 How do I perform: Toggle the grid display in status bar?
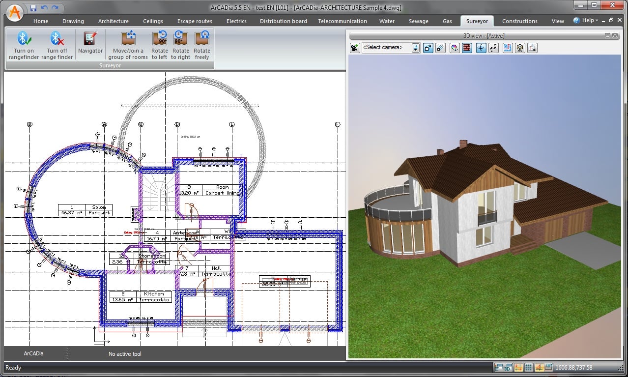click(529, 368)
